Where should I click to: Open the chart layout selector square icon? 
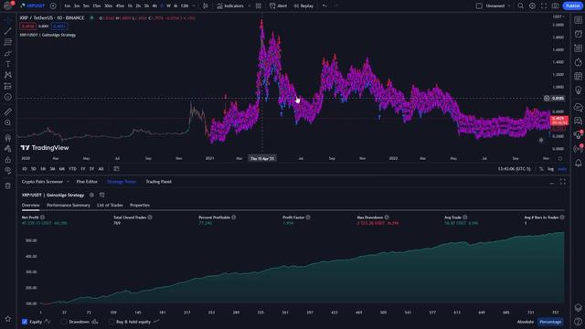(479, 6)
